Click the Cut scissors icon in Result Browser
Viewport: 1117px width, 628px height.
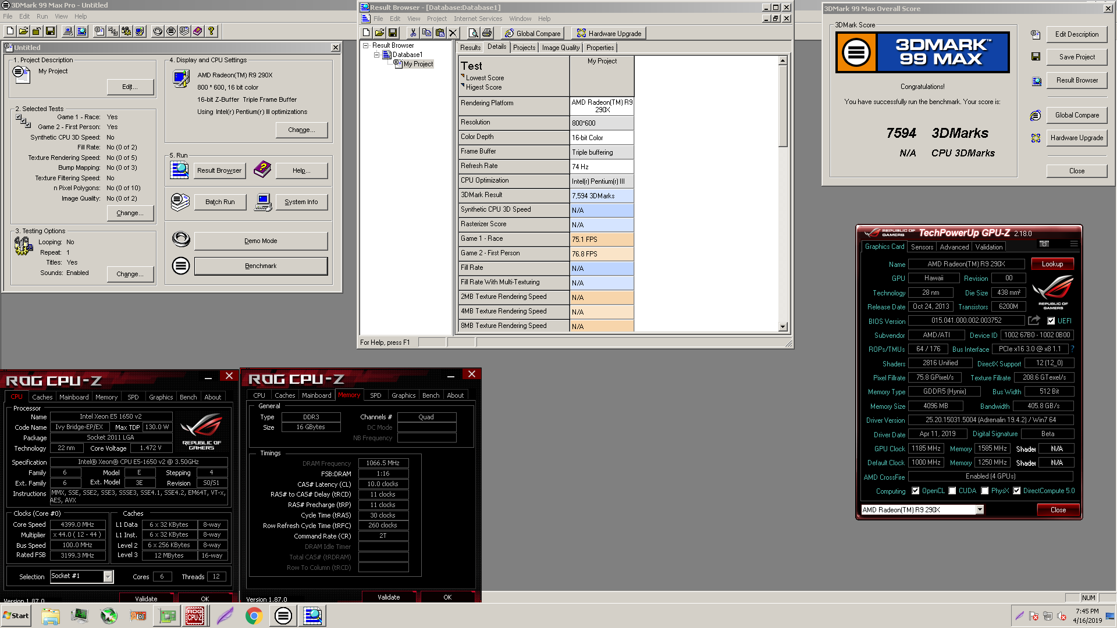tap(413, 33)
